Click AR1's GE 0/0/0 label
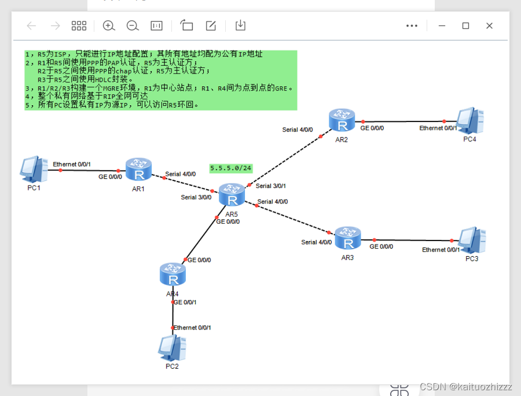Image resolution: width=521 pixels, height=396 pixels. pyautogui.click(x=110, y=177)
